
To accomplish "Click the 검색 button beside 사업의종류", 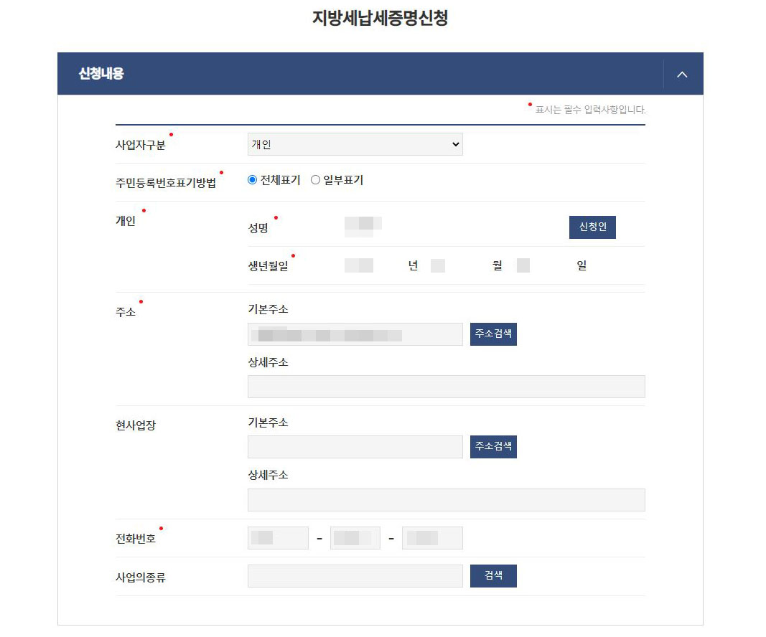I will 492,575.
